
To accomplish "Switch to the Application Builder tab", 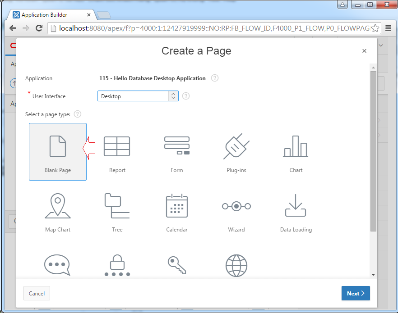I will (51, 15).
